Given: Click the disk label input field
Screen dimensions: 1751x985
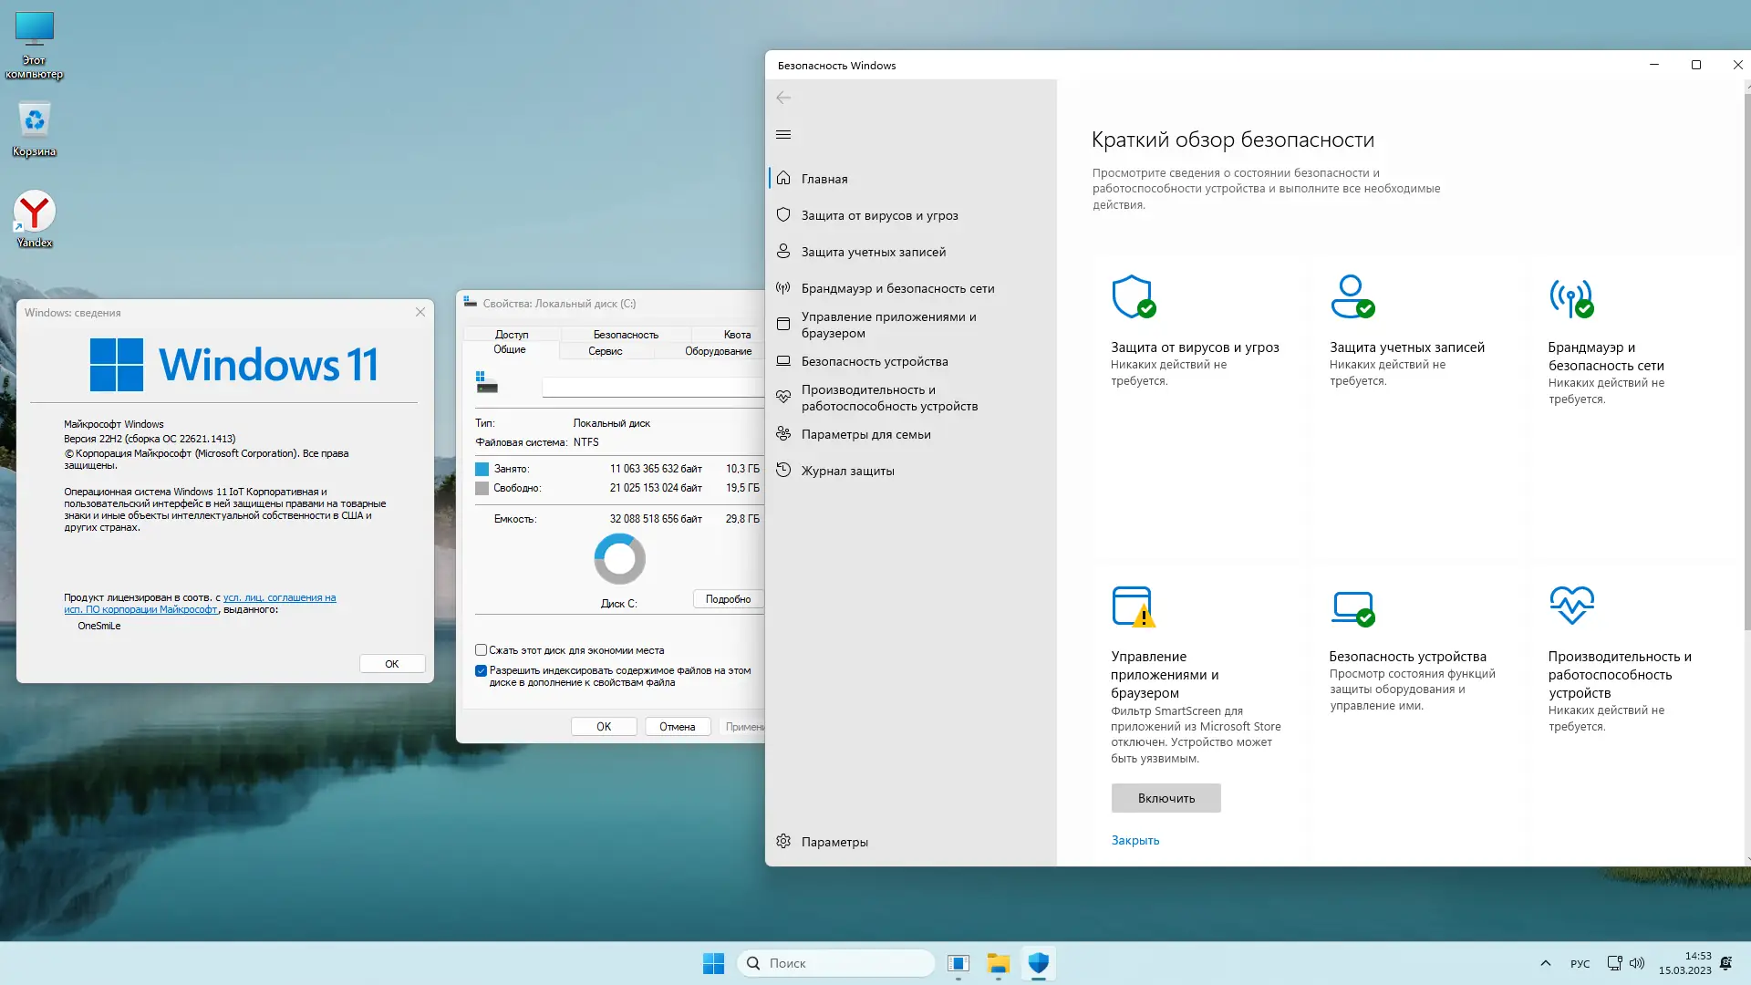Looking at the screenshot, I should coord(652,388).
